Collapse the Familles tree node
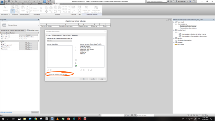 click(x=174, y=38)
